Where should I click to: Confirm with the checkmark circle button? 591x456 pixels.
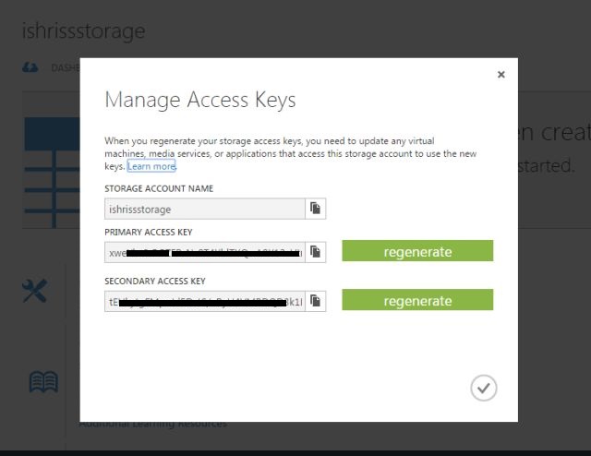pos(483,388)
